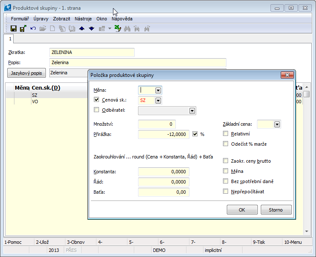Click the green table edit pencil icon
Image resolution: width=316 pixels, height=257 pixels.
pos(118,28)
